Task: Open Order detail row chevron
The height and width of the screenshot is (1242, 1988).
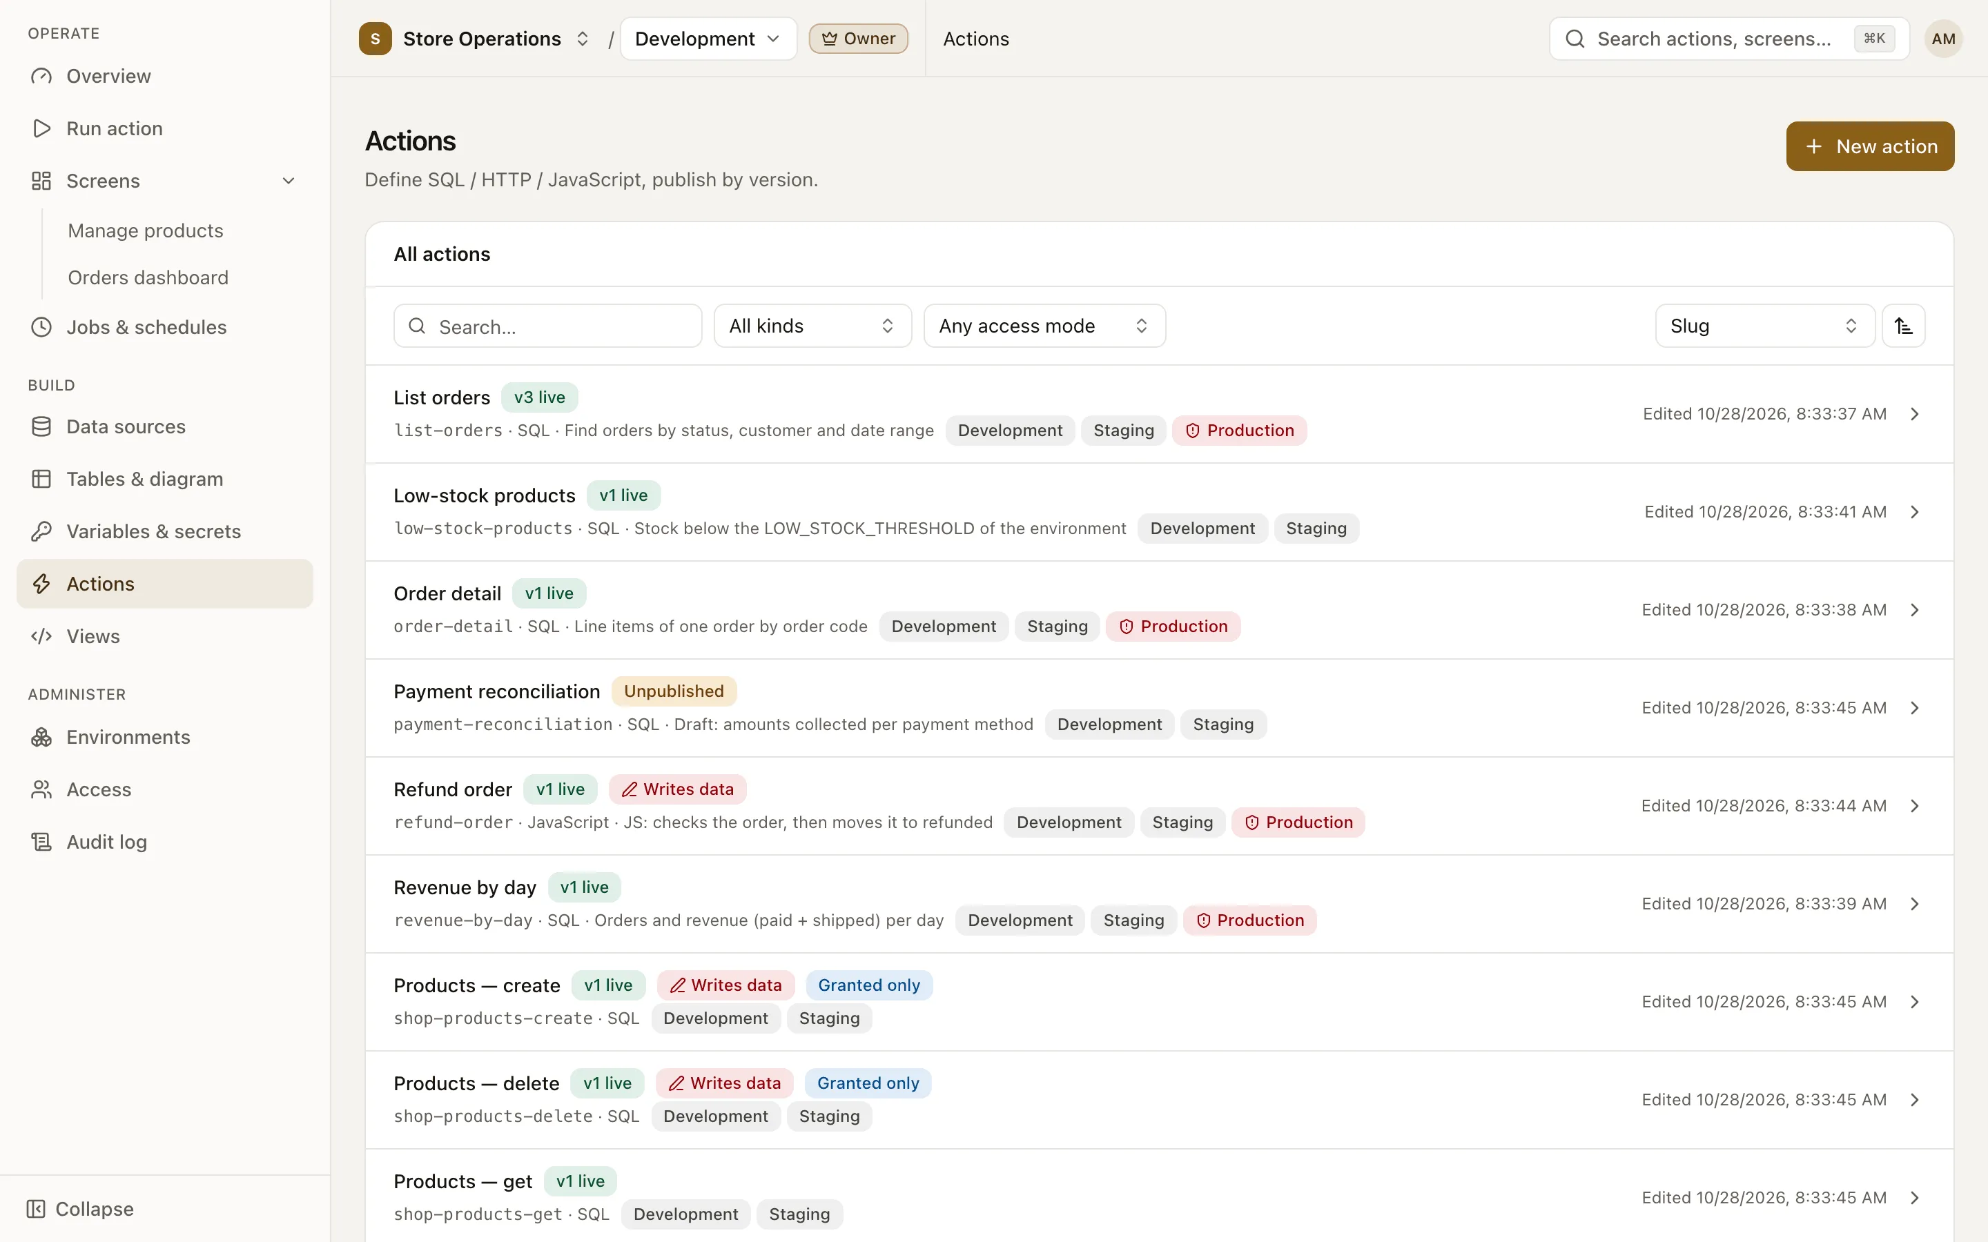Action: pyautogui.click(x=1915, y=611)
